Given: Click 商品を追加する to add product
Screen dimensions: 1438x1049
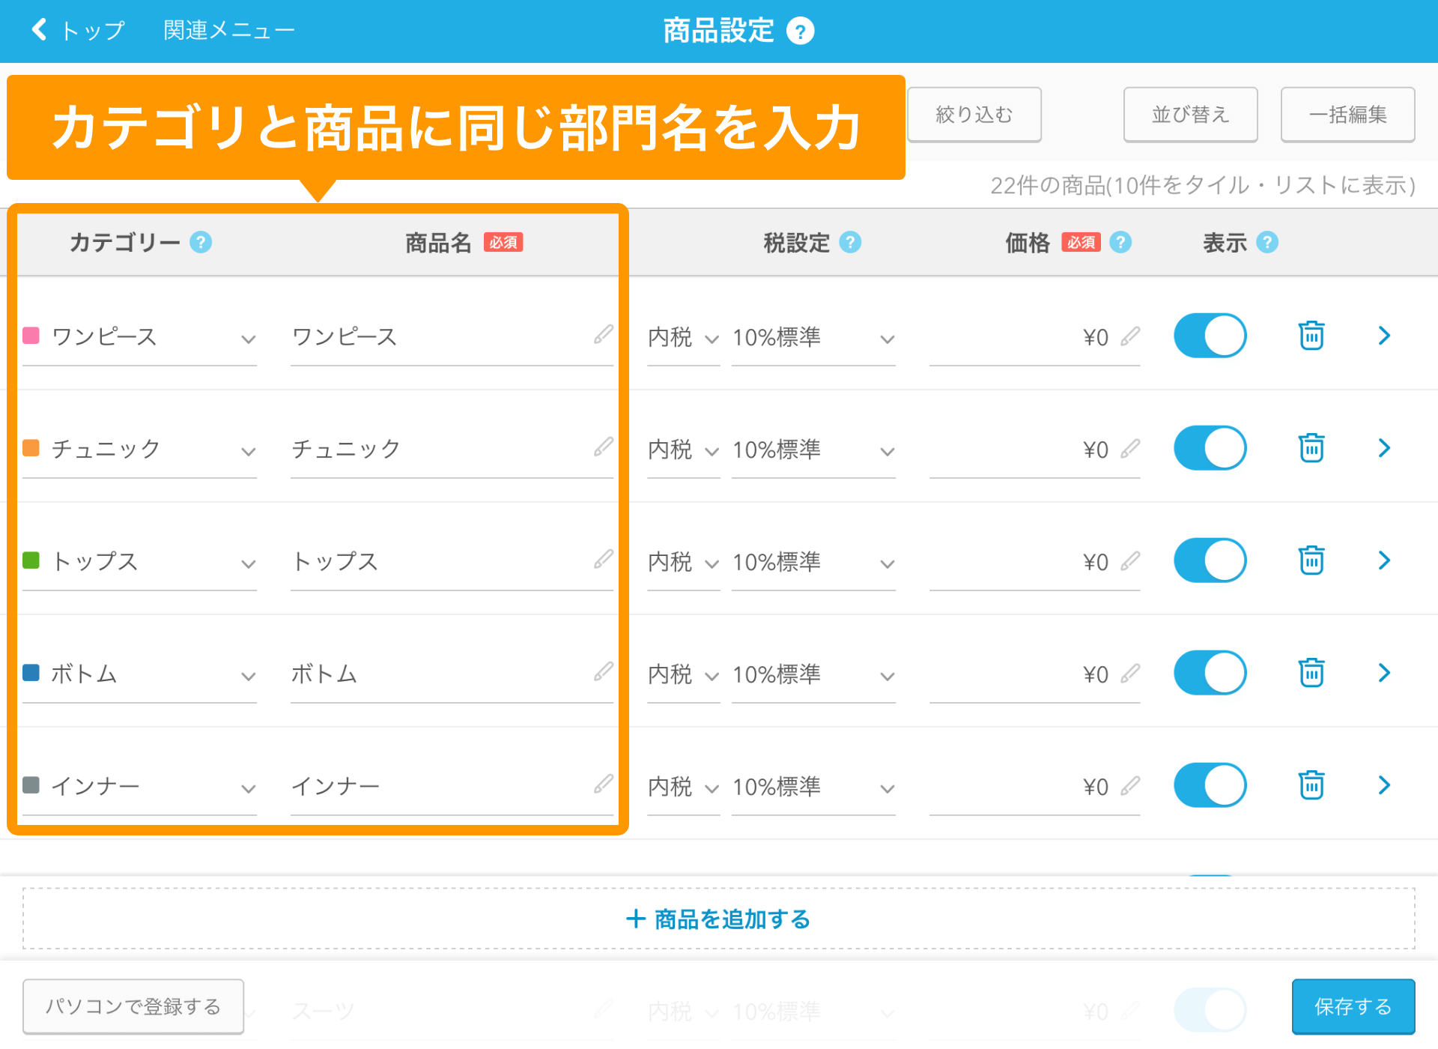Looking at the screenshot, I should (718, 919).
